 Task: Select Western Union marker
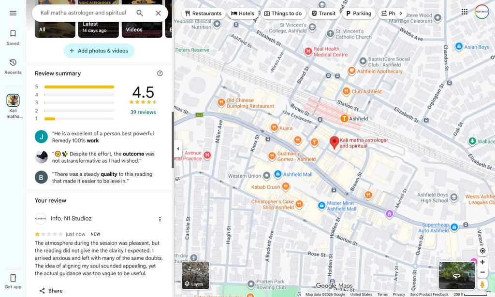click(266, 176)
